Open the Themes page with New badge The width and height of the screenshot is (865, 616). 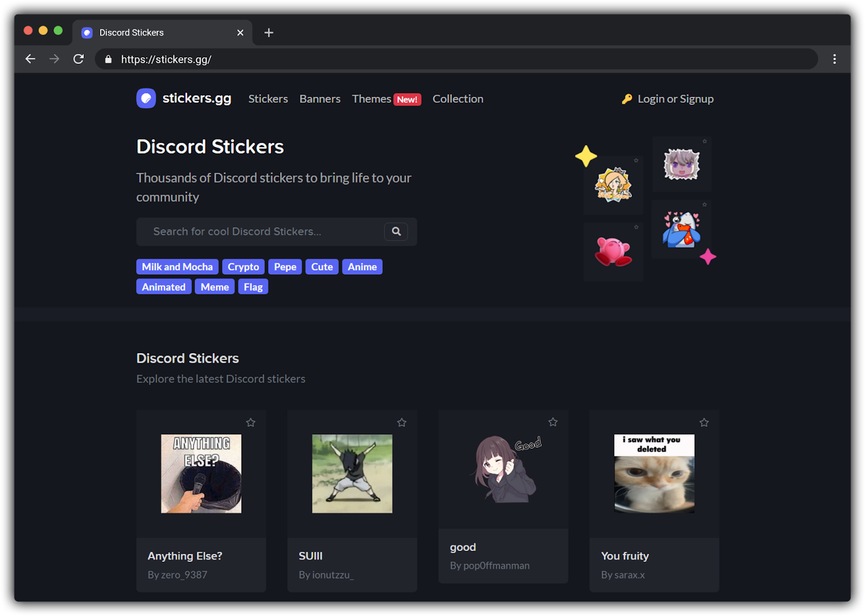point(371,98)
